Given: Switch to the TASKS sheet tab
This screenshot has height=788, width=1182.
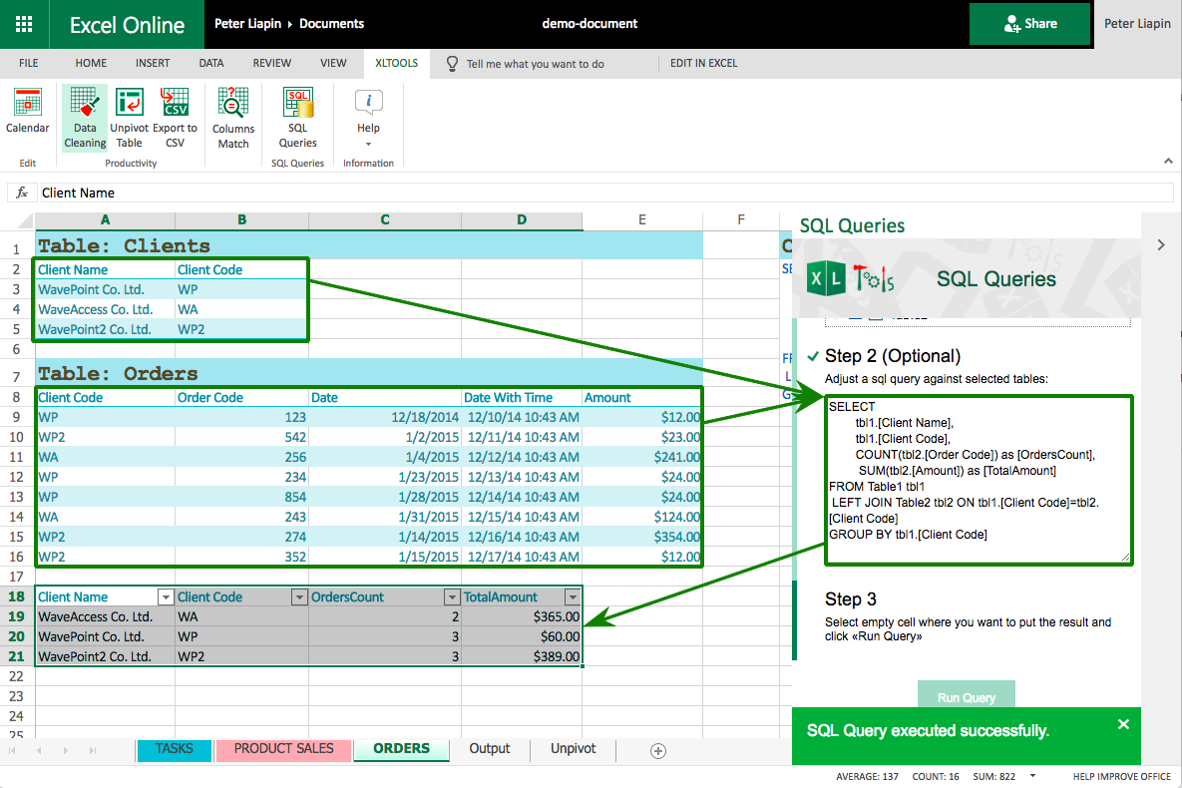Looking at the screenshot, I should tap(175, 749).
